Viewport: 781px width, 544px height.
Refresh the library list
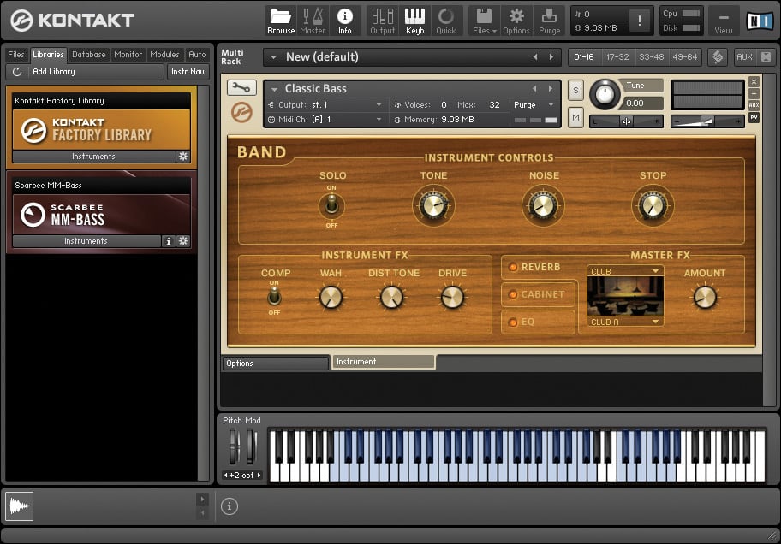[17, 72]
